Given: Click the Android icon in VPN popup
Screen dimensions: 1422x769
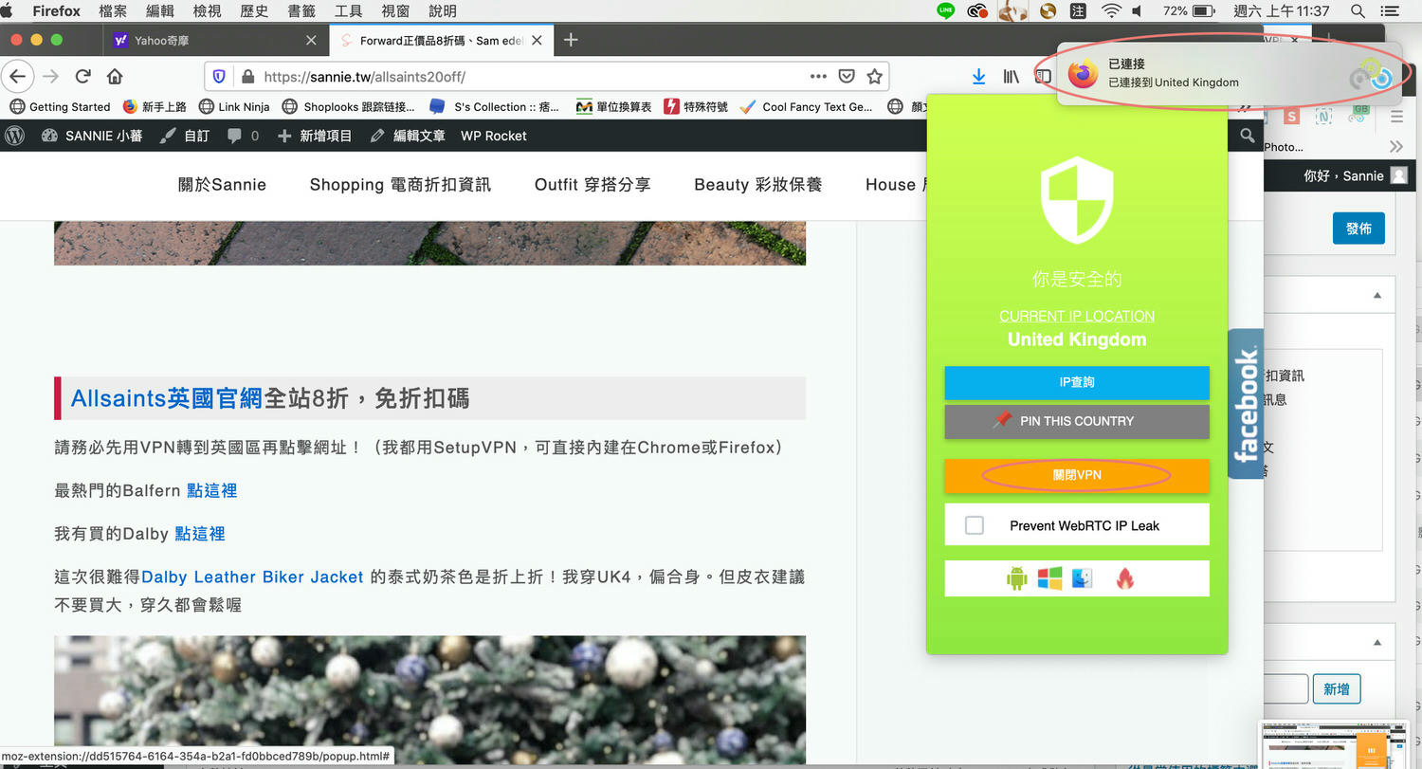Looking at the screenshot, I should click(x=1017, y=578).
